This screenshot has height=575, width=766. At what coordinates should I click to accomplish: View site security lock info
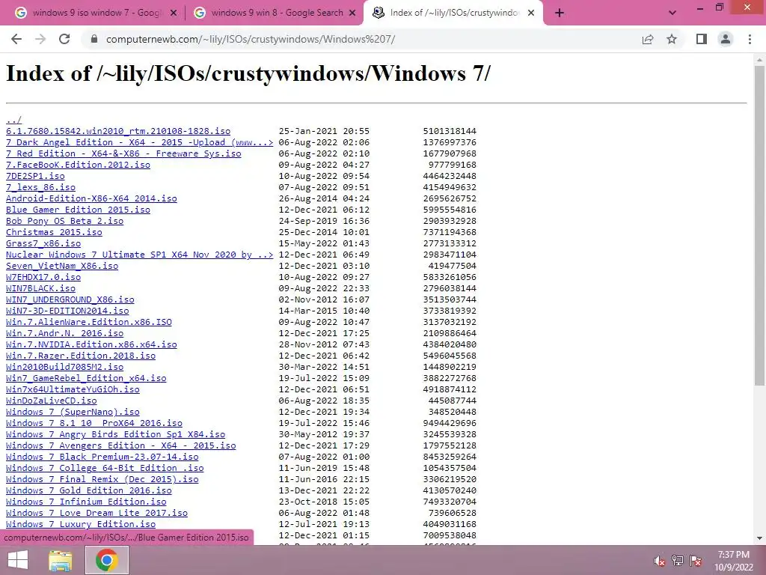(94, 39)
